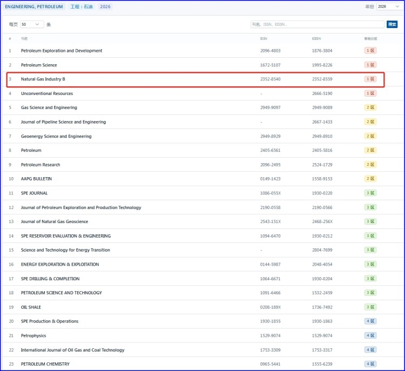Click the 1区 badge for Natural Gas Industry B
The width and height of the screenshot is (405, 371).
(370, 79)
